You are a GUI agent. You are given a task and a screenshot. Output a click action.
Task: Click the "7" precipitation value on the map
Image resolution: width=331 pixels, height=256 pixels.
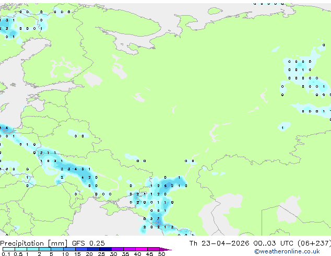tap(158, 219)
